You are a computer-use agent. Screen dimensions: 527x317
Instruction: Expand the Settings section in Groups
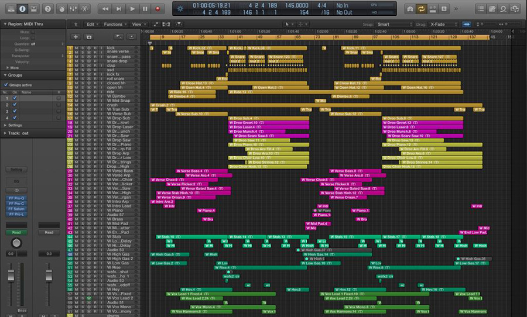pyautogui.click(x=14, y=125)
